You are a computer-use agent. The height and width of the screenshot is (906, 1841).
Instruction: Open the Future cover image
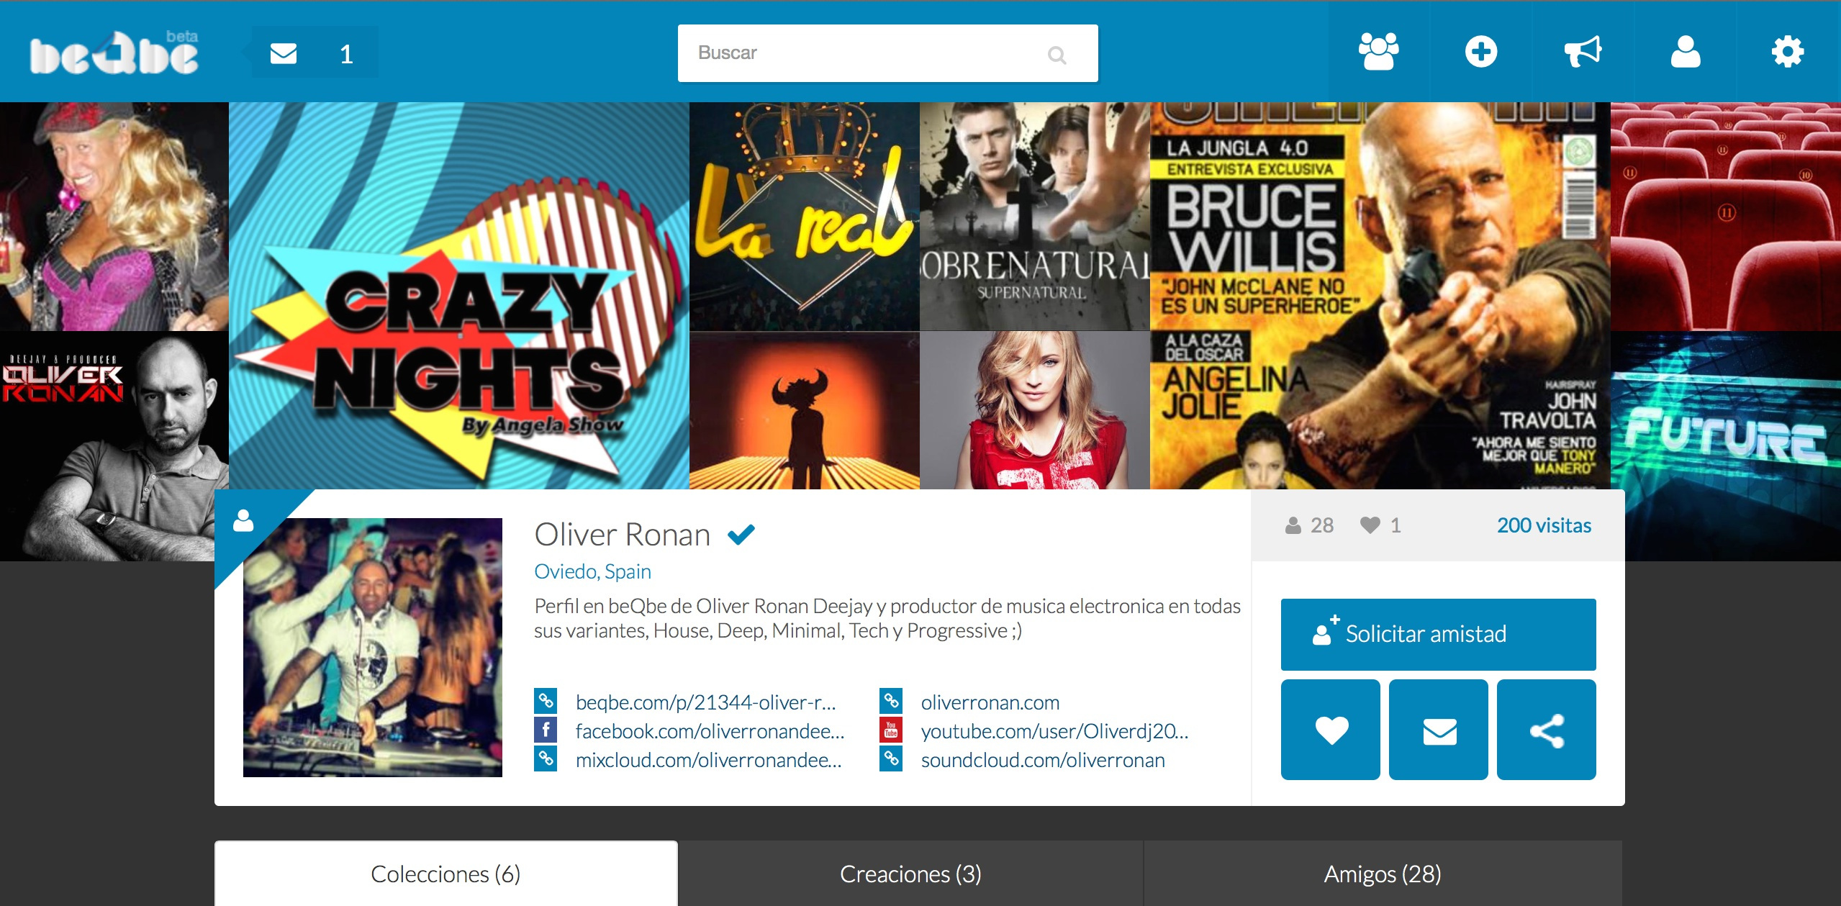pyautogui.click(x=1726, y=446)
